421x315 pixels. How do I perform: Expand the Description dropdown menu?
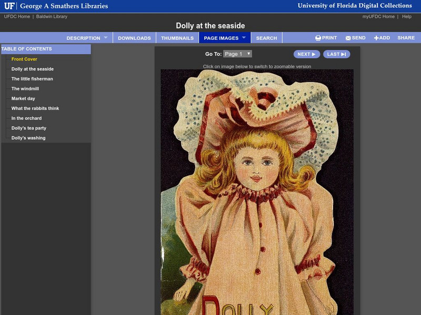coord(83,38)
